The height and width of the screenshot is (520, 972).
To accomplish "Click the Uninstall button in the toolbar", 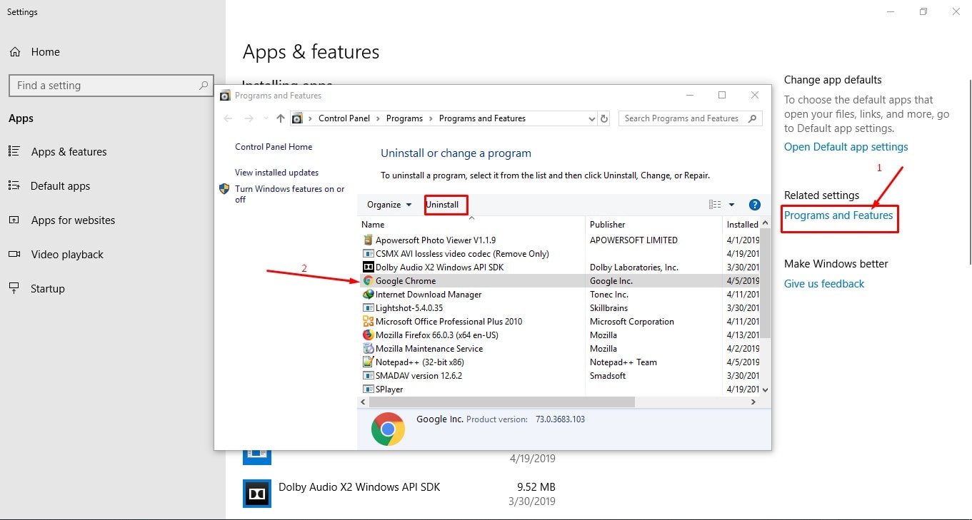I will (443, 205).
